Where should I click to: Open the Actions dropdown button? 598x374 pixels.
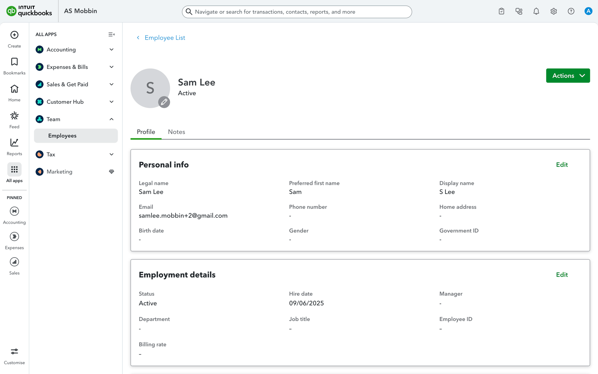click(568, 76)
